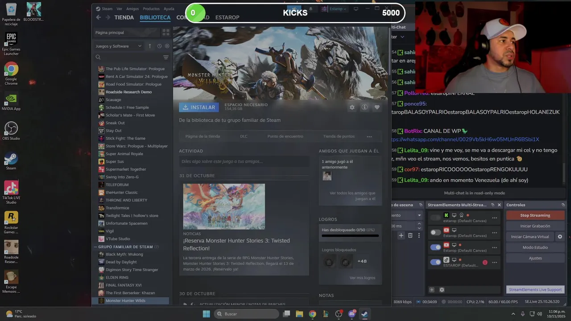Image resolution: width=571 pixels, height=321 pixels.
Task: Switch Steam library to grid view icon
Action: point(166,33)
